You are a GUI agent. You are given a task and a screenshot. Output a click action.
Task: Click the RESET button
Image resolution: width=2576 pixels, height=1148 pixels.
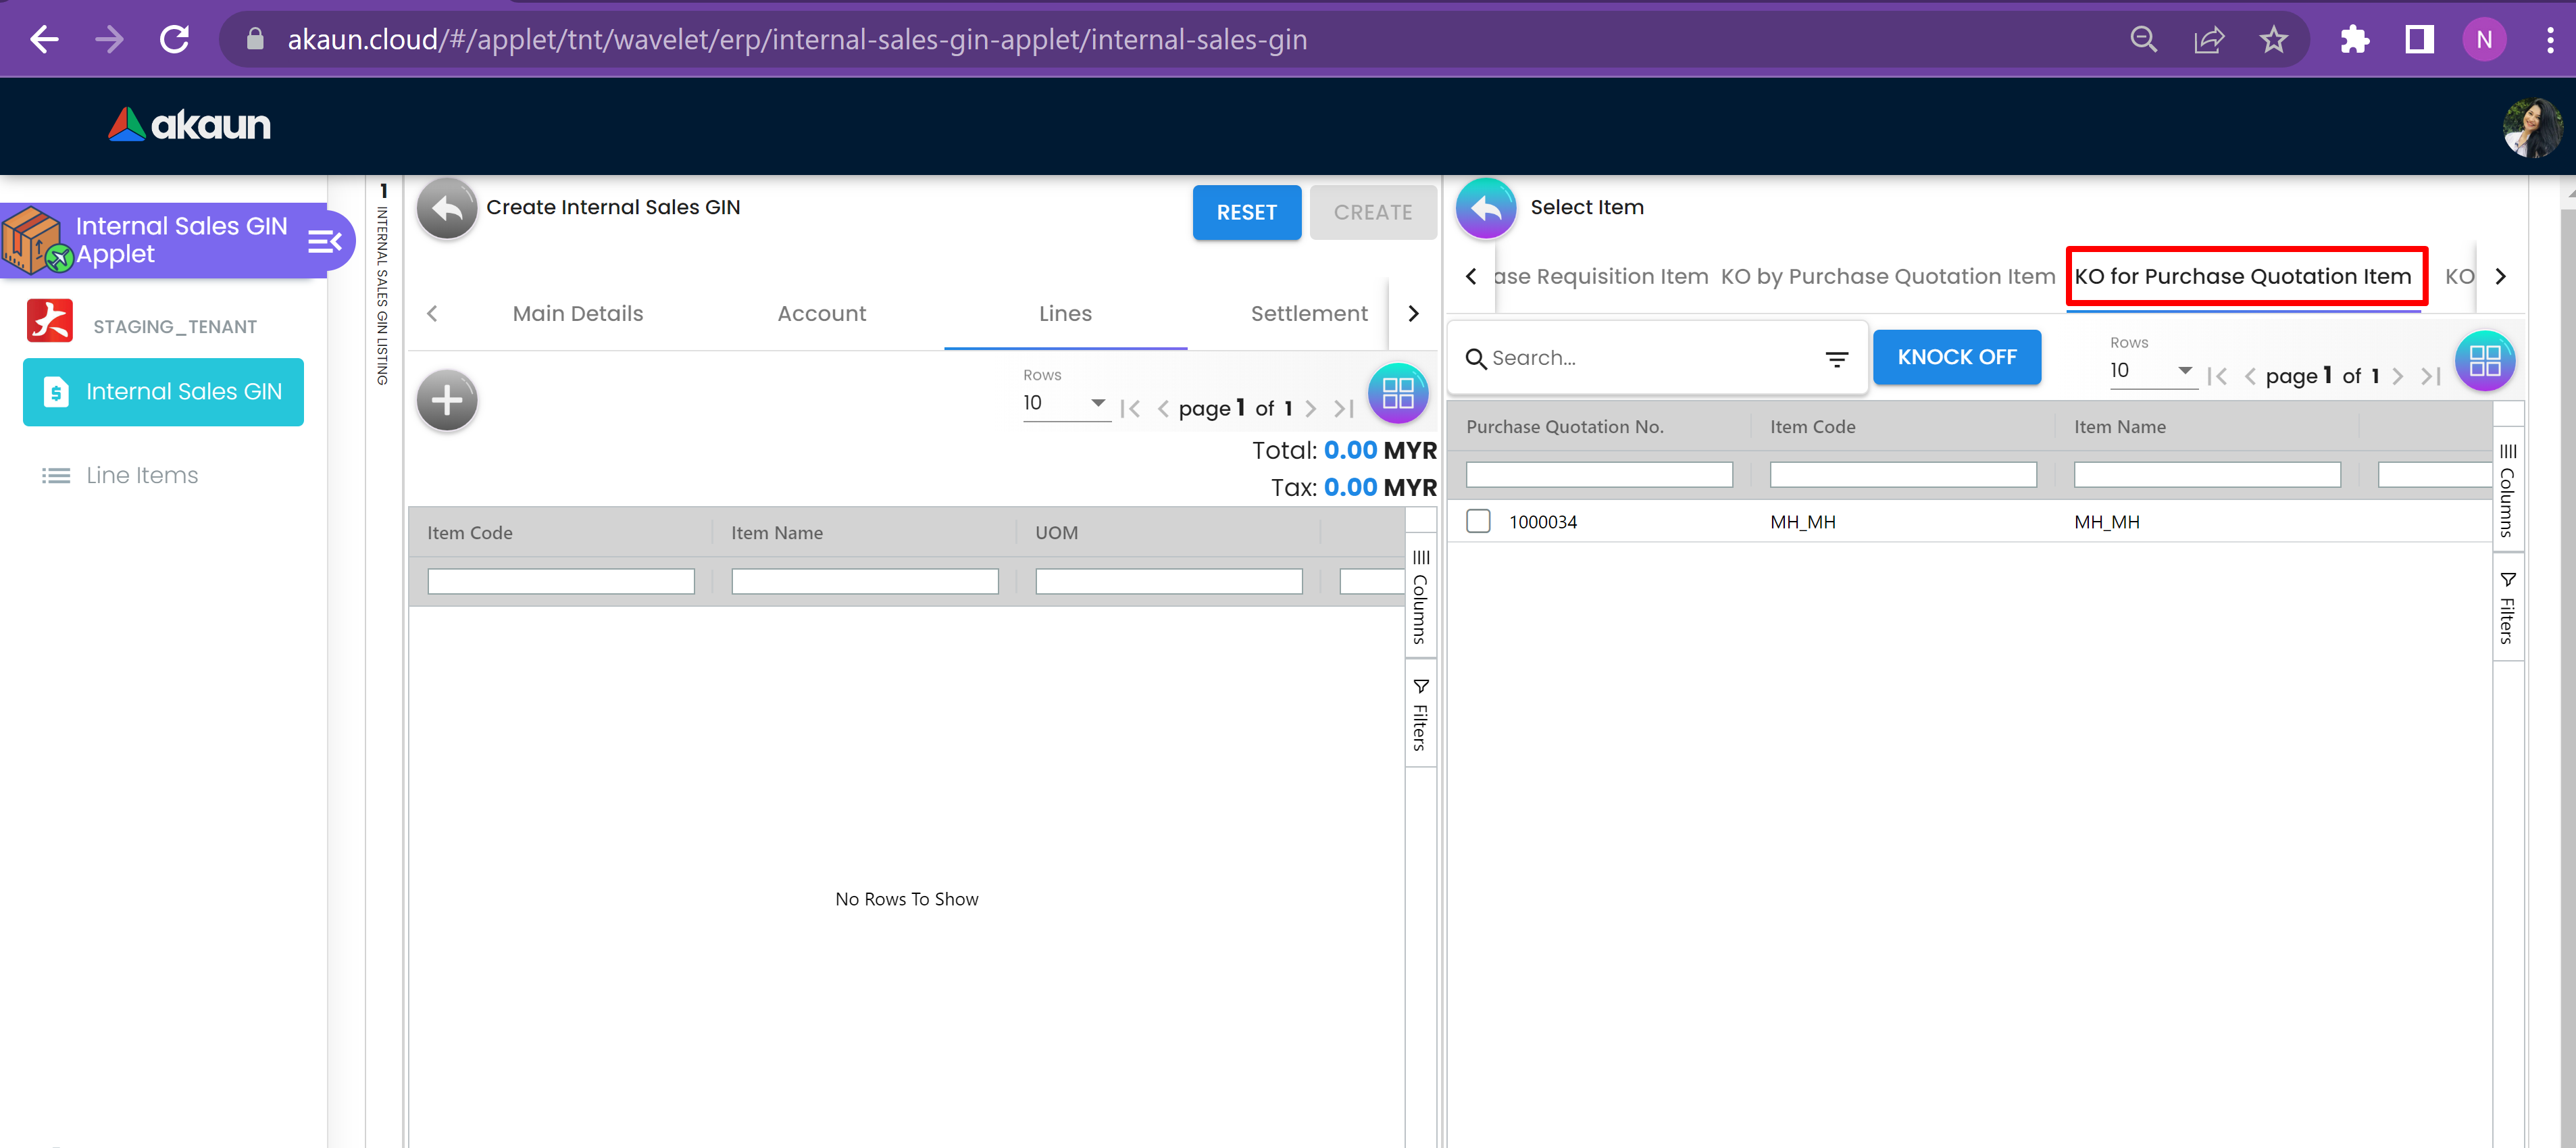(1246, 213)
